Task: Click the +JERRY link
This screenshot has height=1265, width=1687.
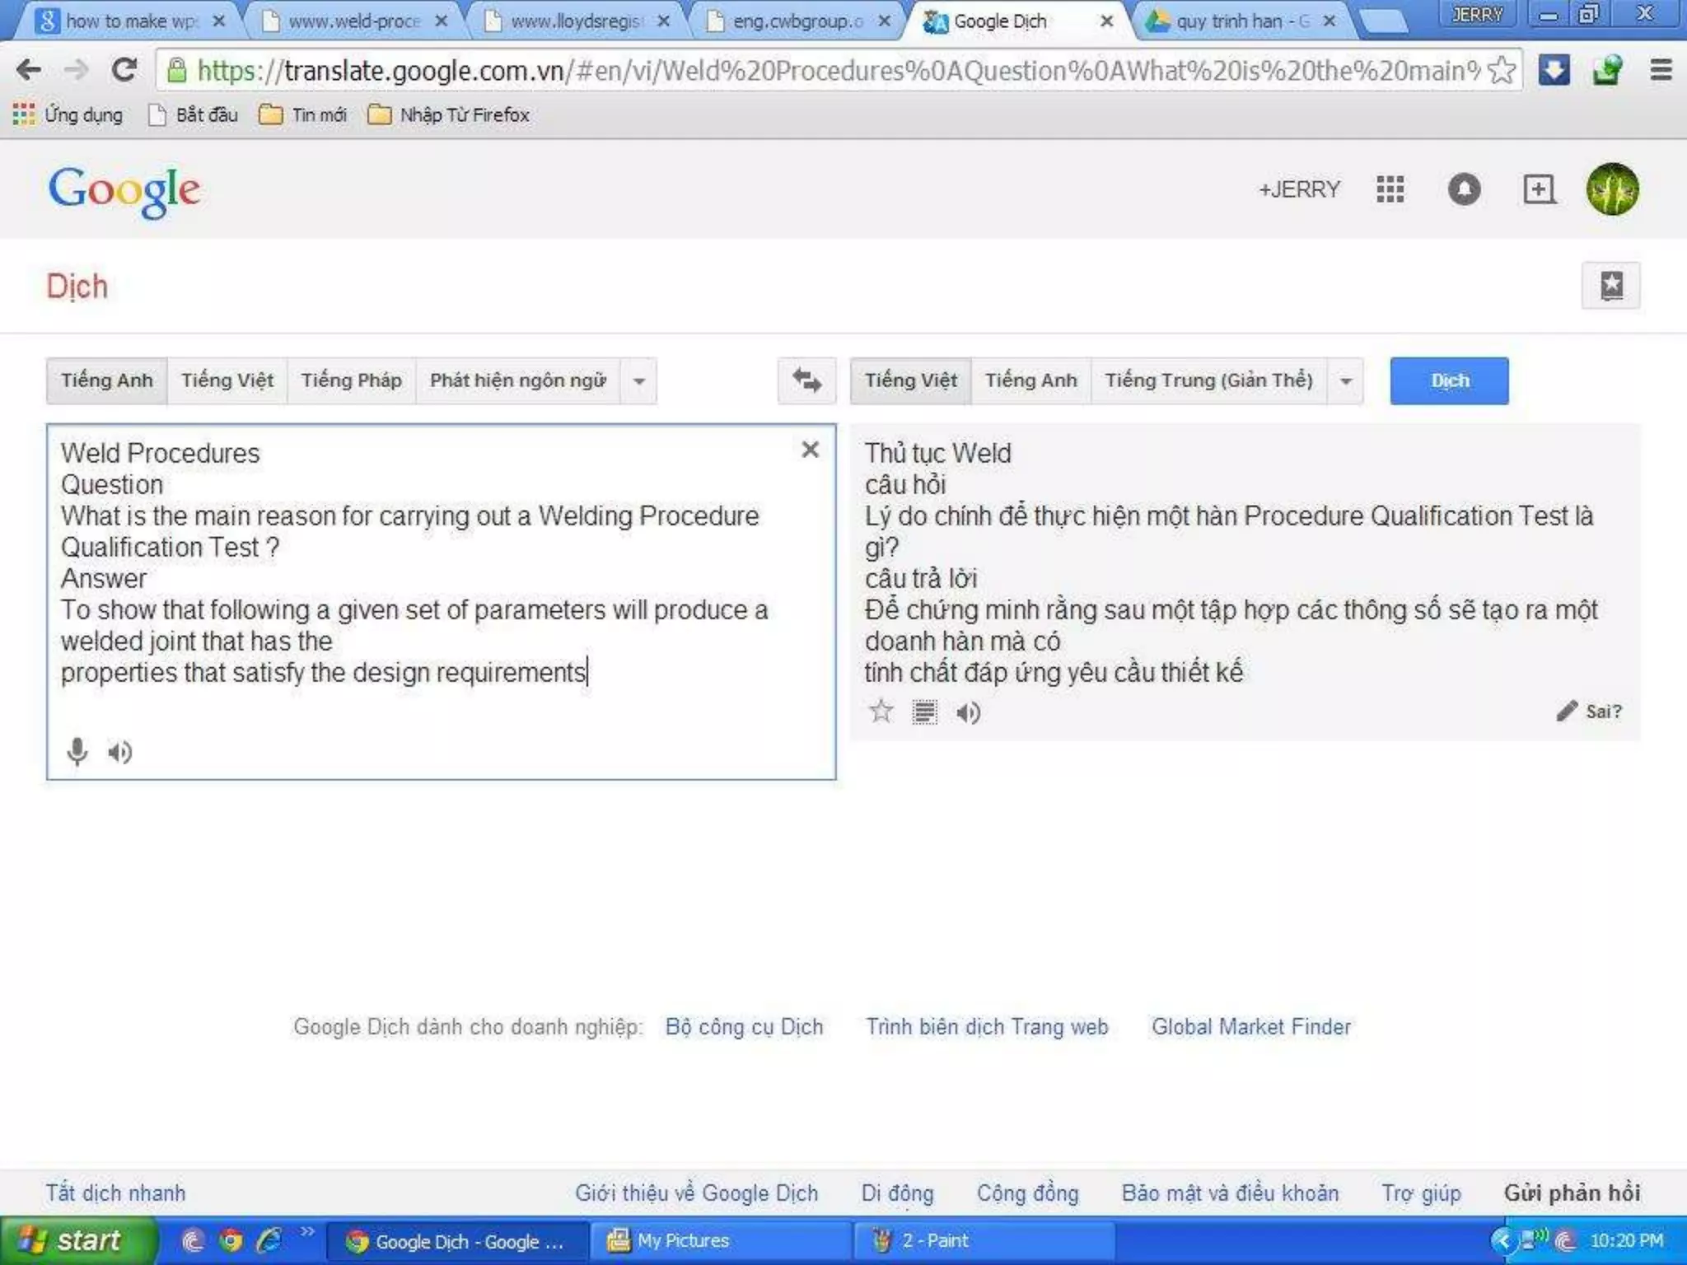Action: tap(1299, 189)
